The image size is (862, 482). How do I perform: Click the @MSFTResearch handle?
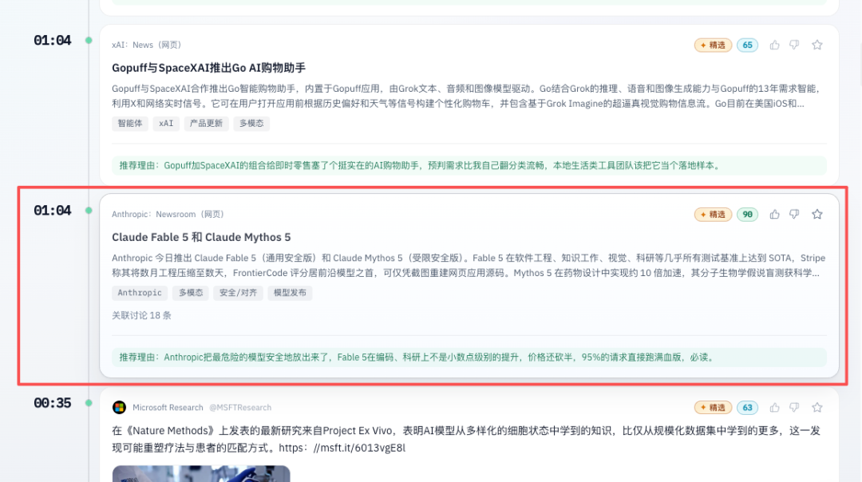tap(240, 408)
